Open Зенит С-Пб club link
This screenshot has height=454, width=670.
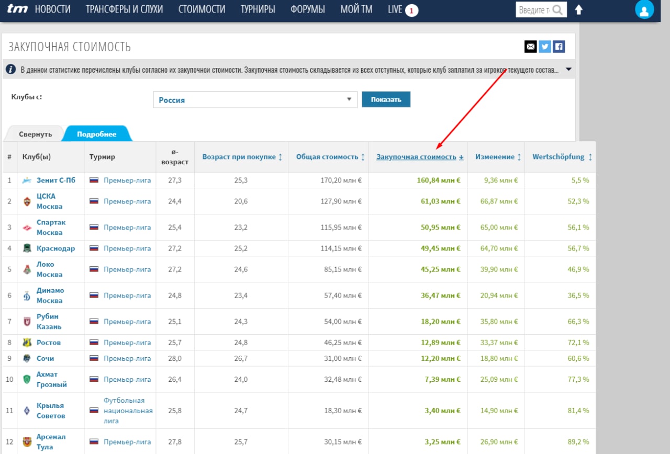tap(56, 180)
